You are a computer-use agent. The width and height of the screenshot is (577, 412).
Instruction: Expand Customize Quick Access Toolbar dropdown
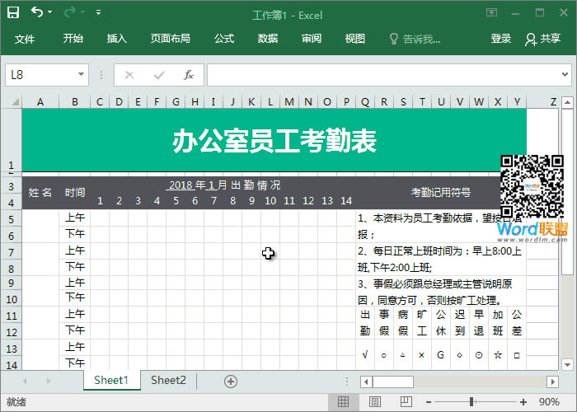99,13
